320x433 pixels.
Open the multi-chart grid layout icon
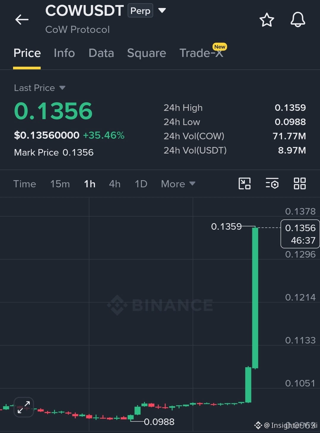coord(300,183)
